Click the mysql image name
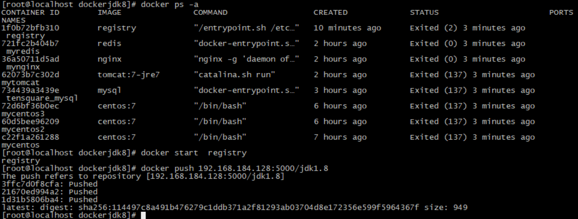 click(109, 90)
